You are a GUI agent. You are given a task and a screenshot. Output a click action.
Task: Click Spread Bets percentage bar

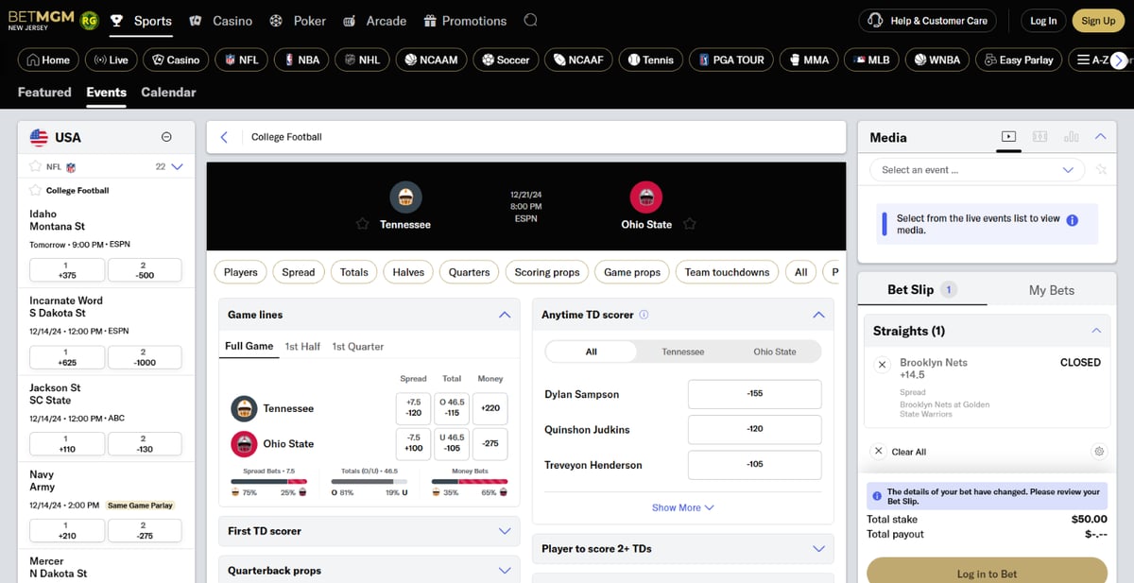pyautogui.click(x=269, y=481)
